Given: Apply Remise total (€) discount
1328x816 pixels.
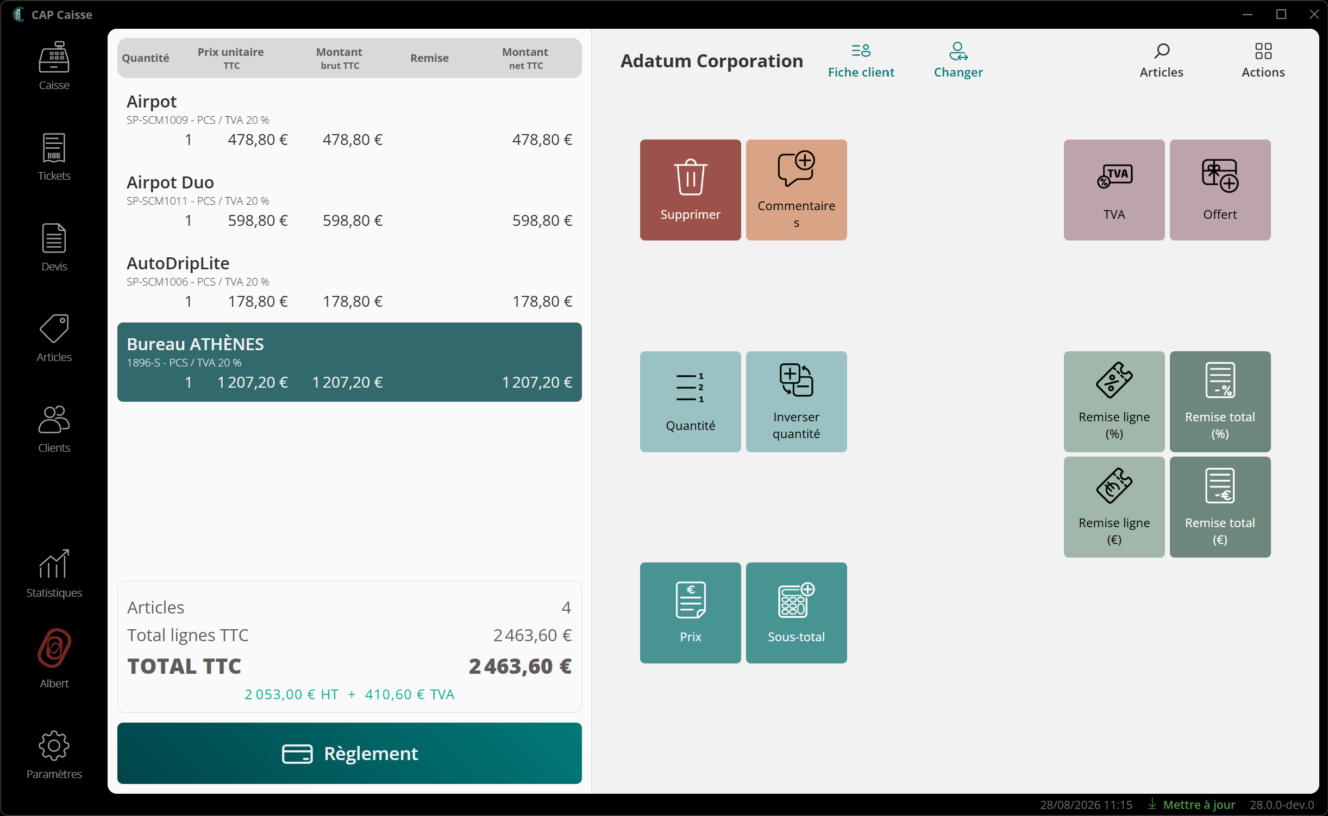Looking at the screenshot, I should tap(1220, 507).
